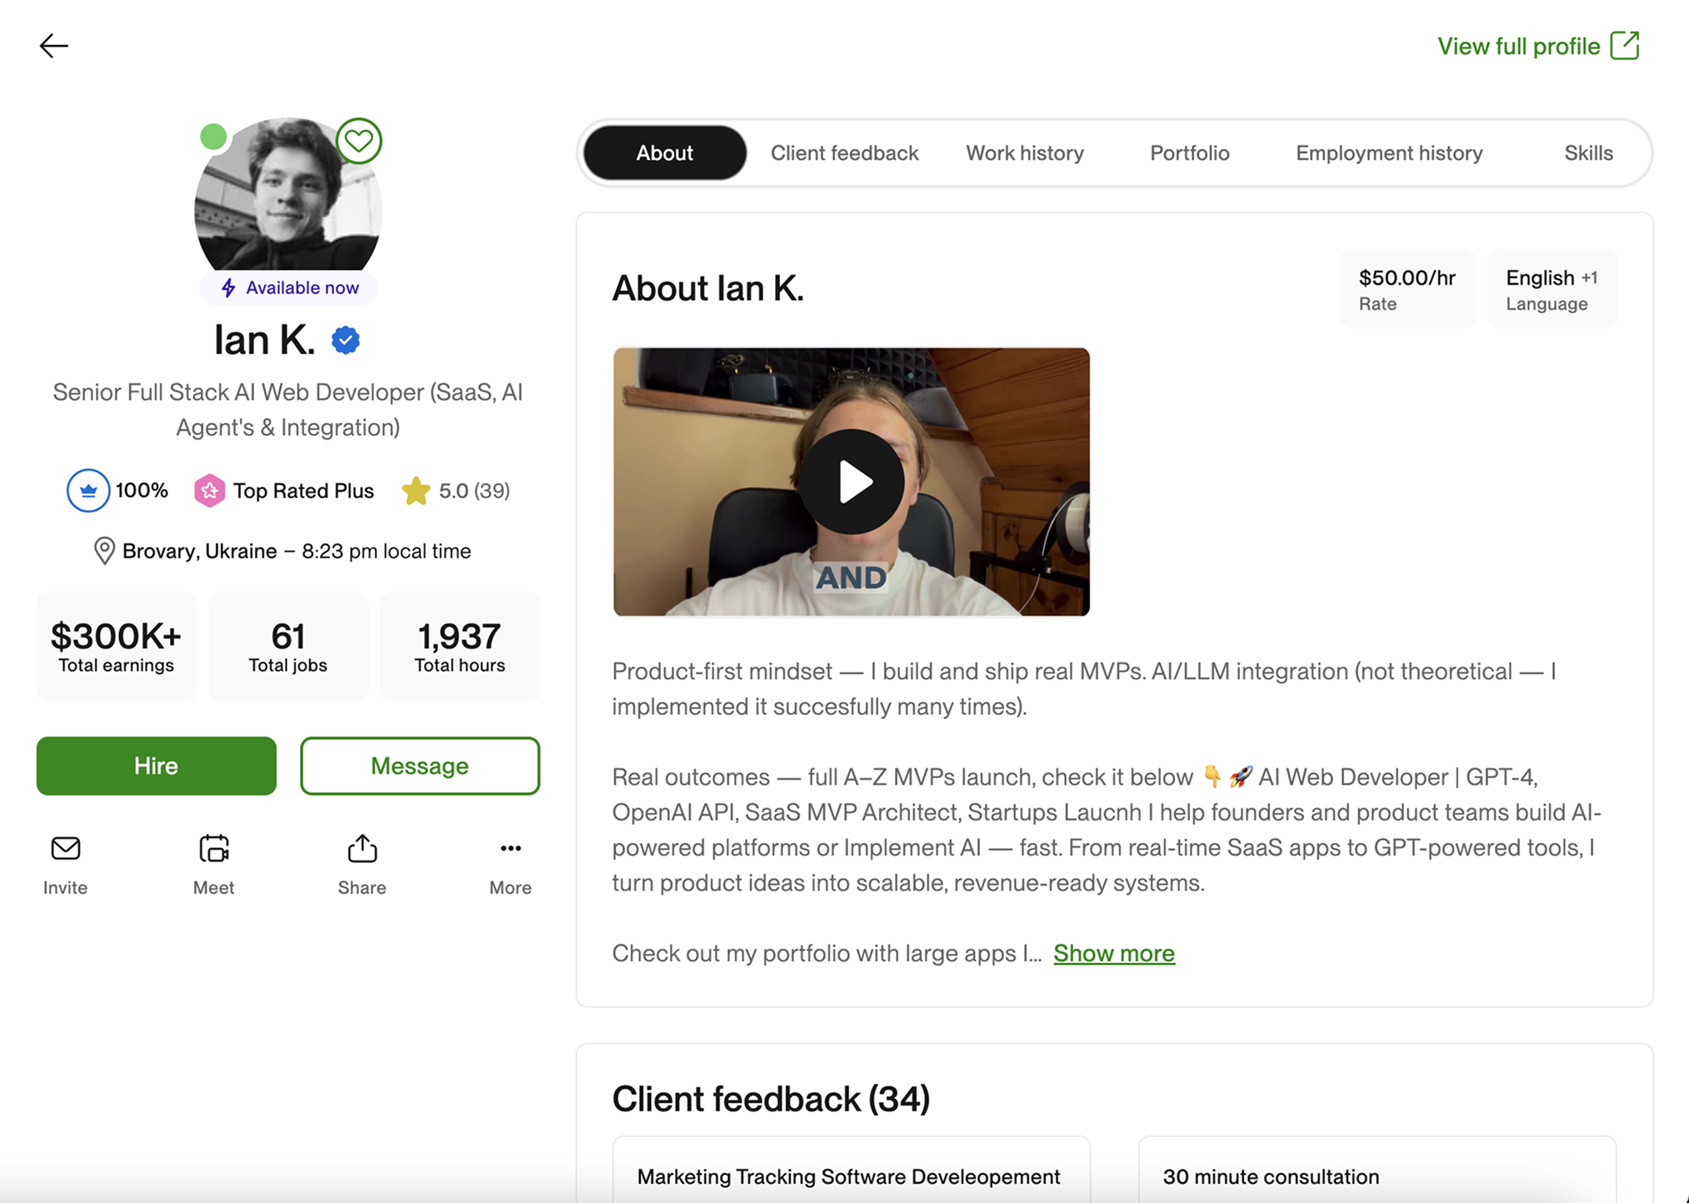Open the Invite envelope icon

pos(65,848)
